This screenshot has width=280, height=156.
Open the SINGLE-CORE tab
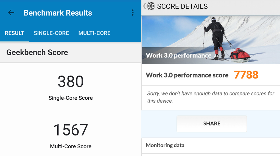[51, 33]
